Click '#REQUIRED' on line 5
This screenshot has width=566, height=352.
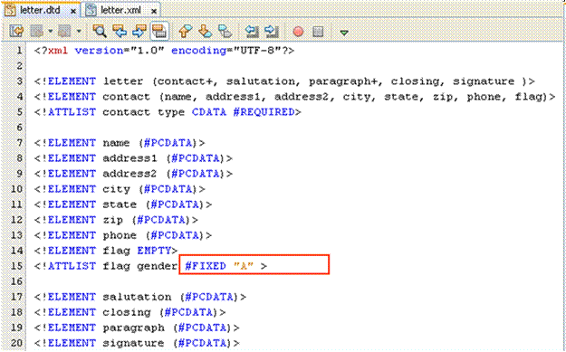pyautogui.click(x=264, y=112)
